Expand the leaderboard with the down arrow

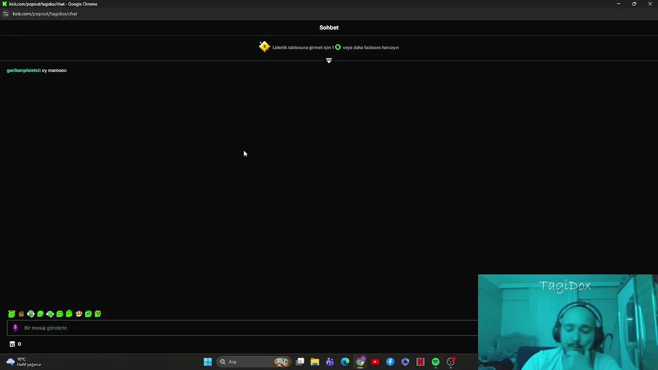pyautogui.click(x=329, y=61)
